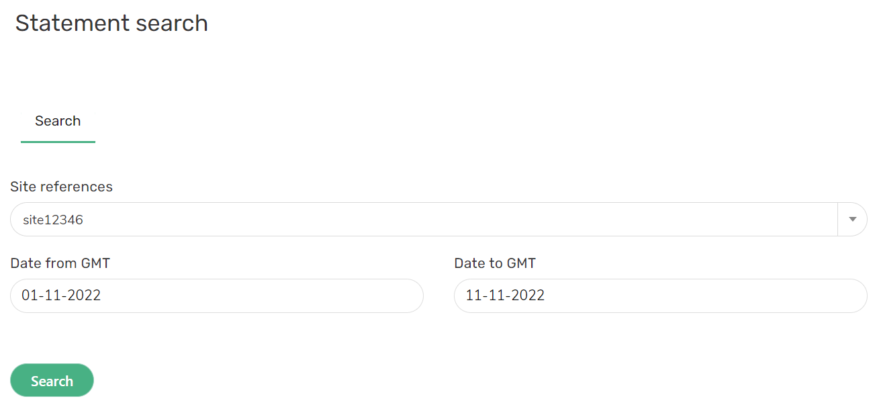
Task: Switch to the Search tab
Action: [x=58, y=122]
